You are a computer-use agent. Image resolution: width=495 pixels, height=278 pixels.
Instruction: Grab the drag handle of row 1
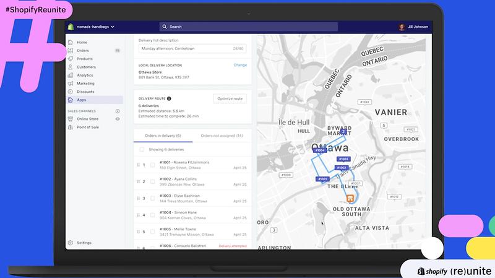pos(138,165)
